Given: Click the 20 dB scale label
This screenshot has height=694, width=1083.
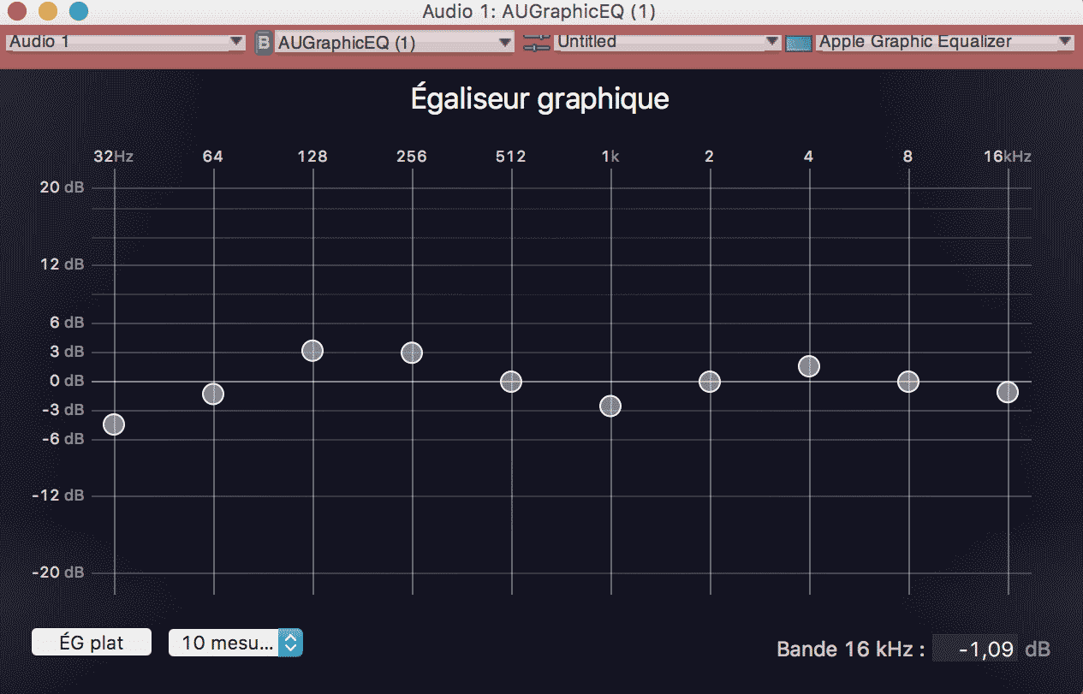Looking at the screenshot, I should pyautogui.click(x=62, y=187).
